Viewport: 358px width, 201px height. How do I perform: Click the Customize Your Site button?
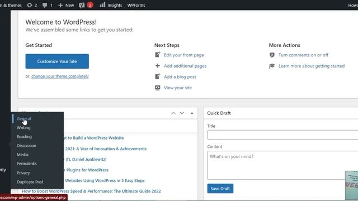click(x=57, y=61)
